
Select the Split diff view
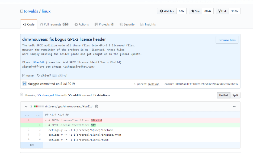pyautogui.click(x=235, y=95)
